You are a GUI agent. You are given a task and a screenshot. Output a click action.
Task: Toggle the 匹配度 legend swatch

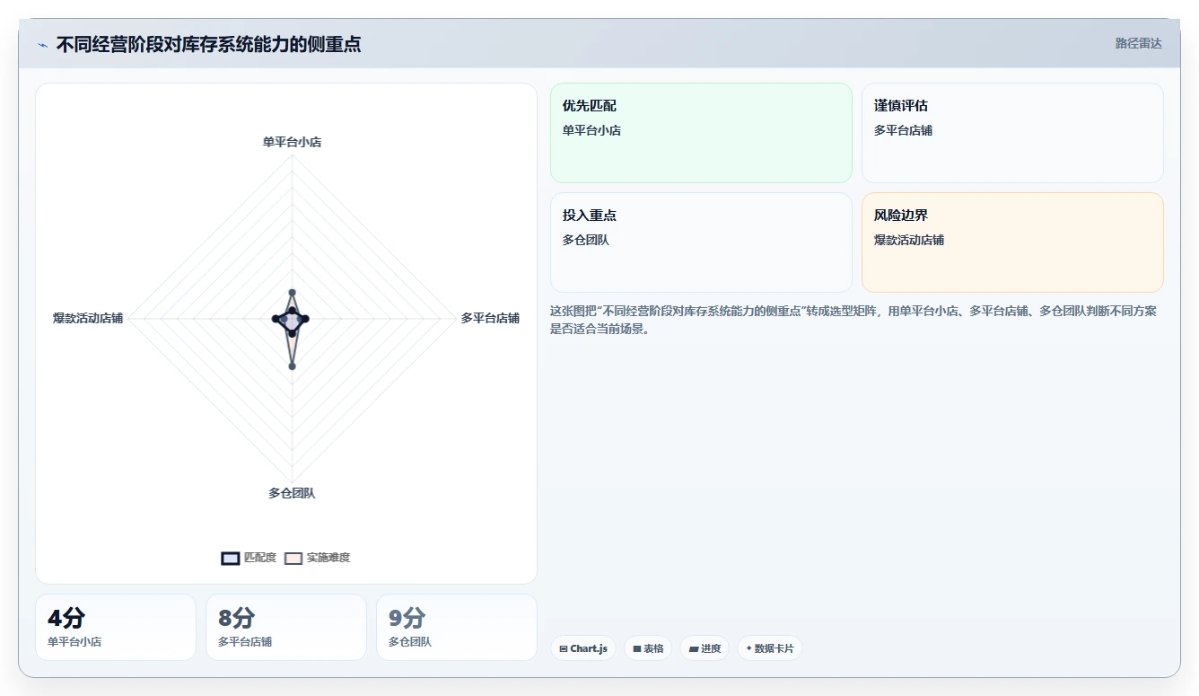point(231,558)
